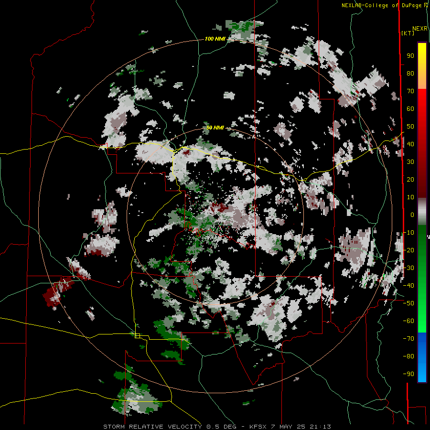The image size is (430, 430).
Task: Click the 100 NMI range ring label
Action: [215, 39]
